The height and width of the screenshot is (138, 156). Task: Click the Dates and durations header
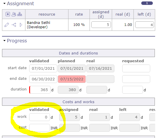pyautogui.click(x=78, y=53)
